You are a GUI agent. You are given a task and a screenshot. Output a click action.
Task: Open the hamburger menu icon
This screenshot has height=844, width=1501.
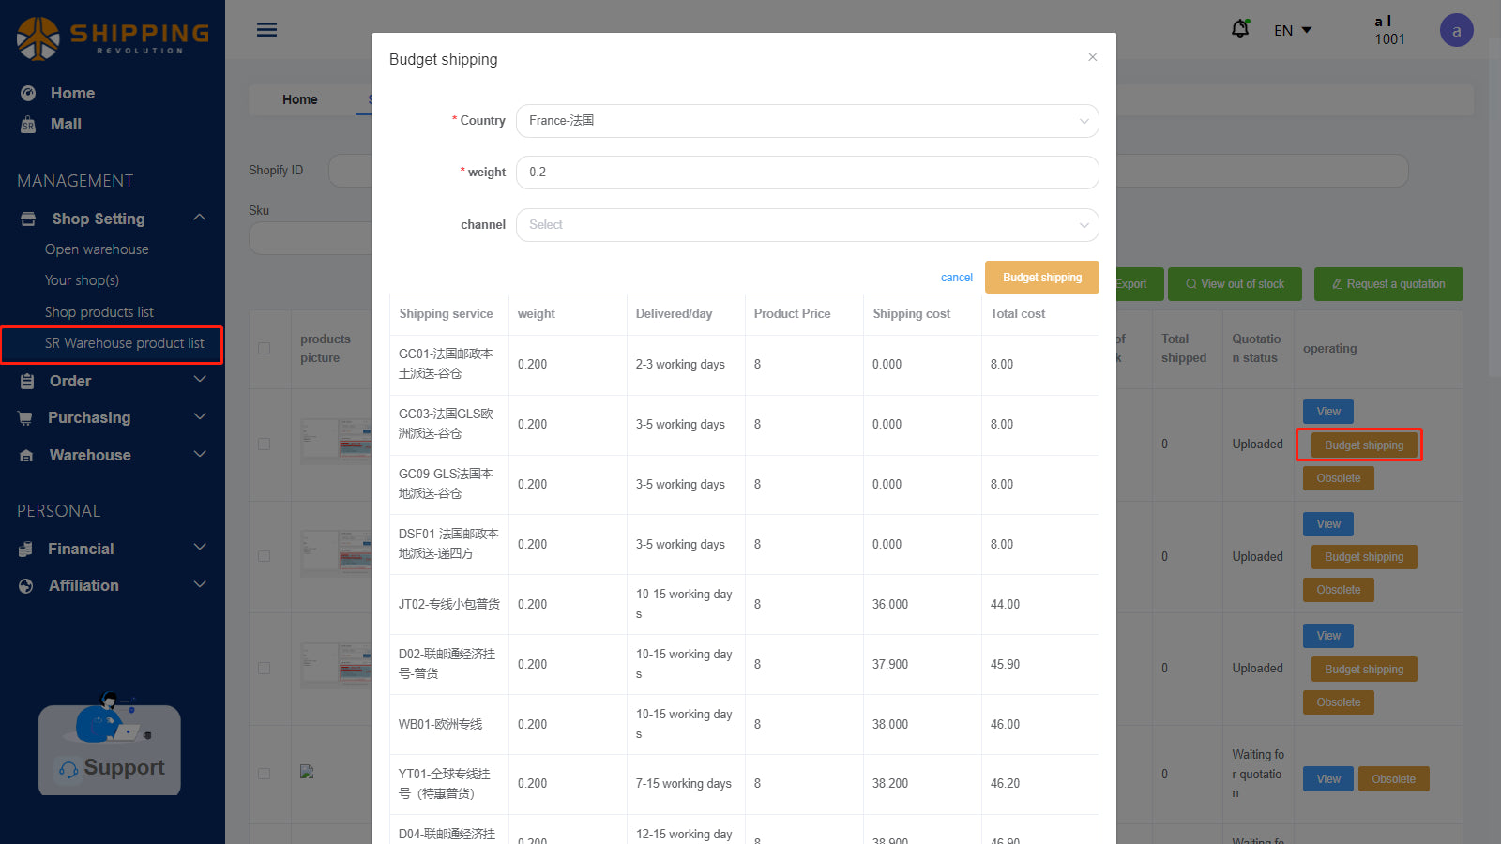point(266,29)
